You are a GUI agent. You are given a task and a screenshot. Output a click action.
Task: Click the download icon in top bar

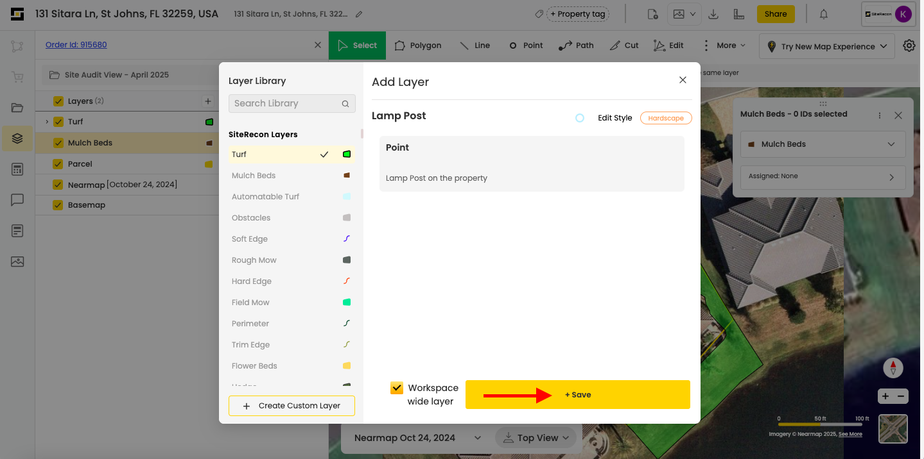(713, 14)
